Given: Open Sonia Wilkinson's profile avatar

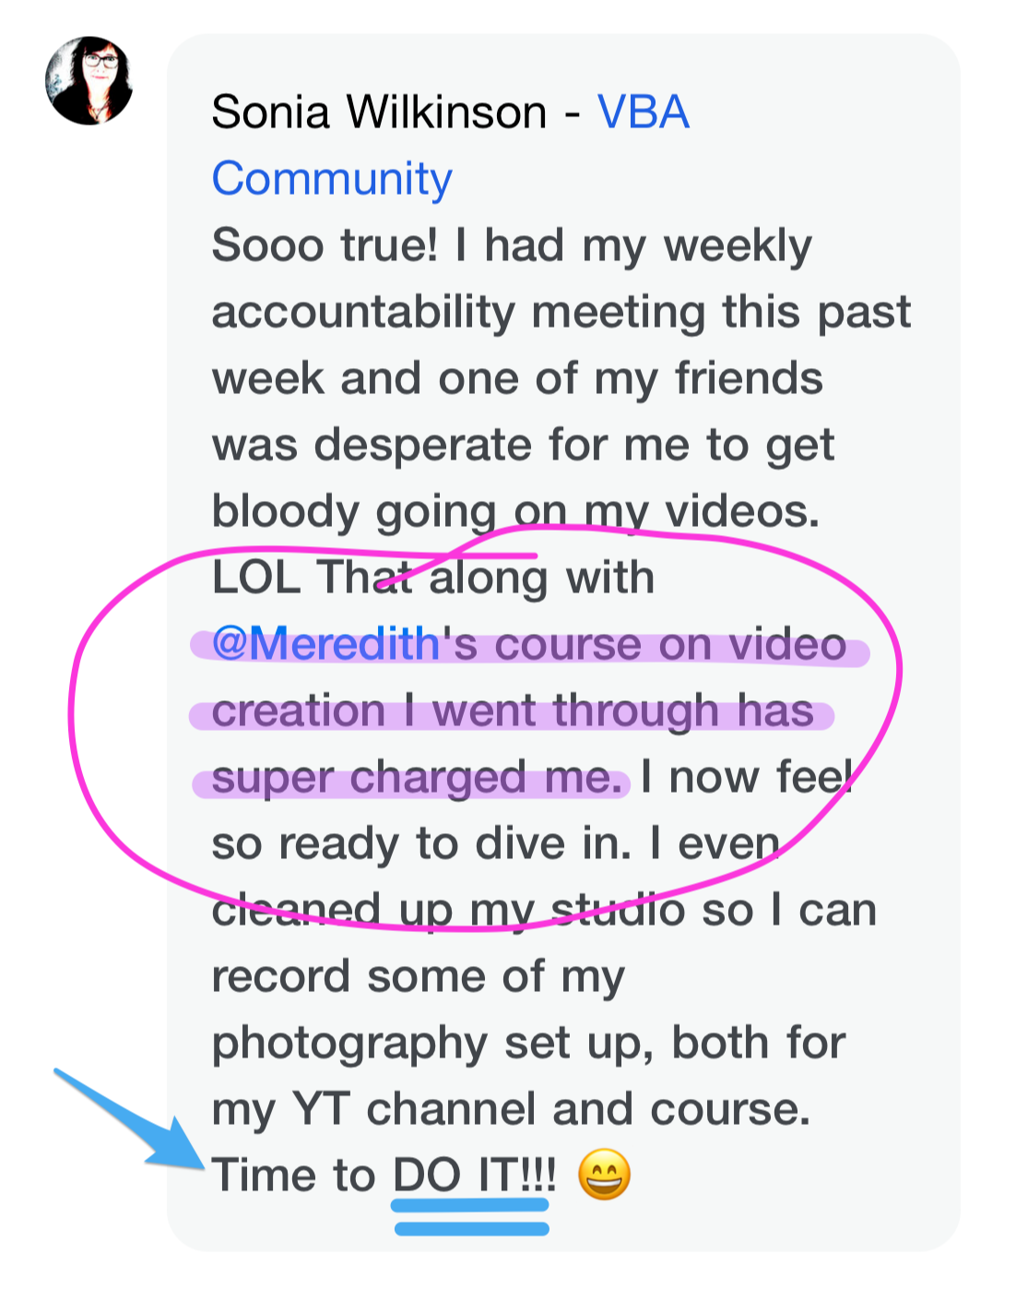Looking at the screenshot, I should click(89, 80).
